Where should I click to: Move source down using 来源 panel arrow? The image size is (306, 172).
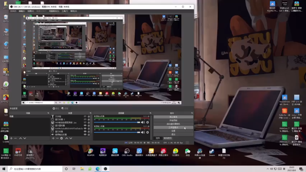71,138
